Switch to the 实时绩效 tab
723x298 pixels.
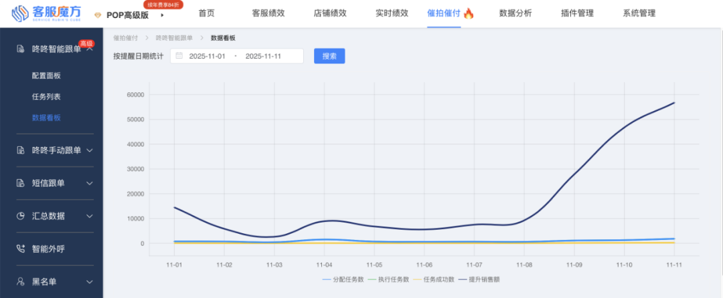pyautogui.click(x=392, y=13)
